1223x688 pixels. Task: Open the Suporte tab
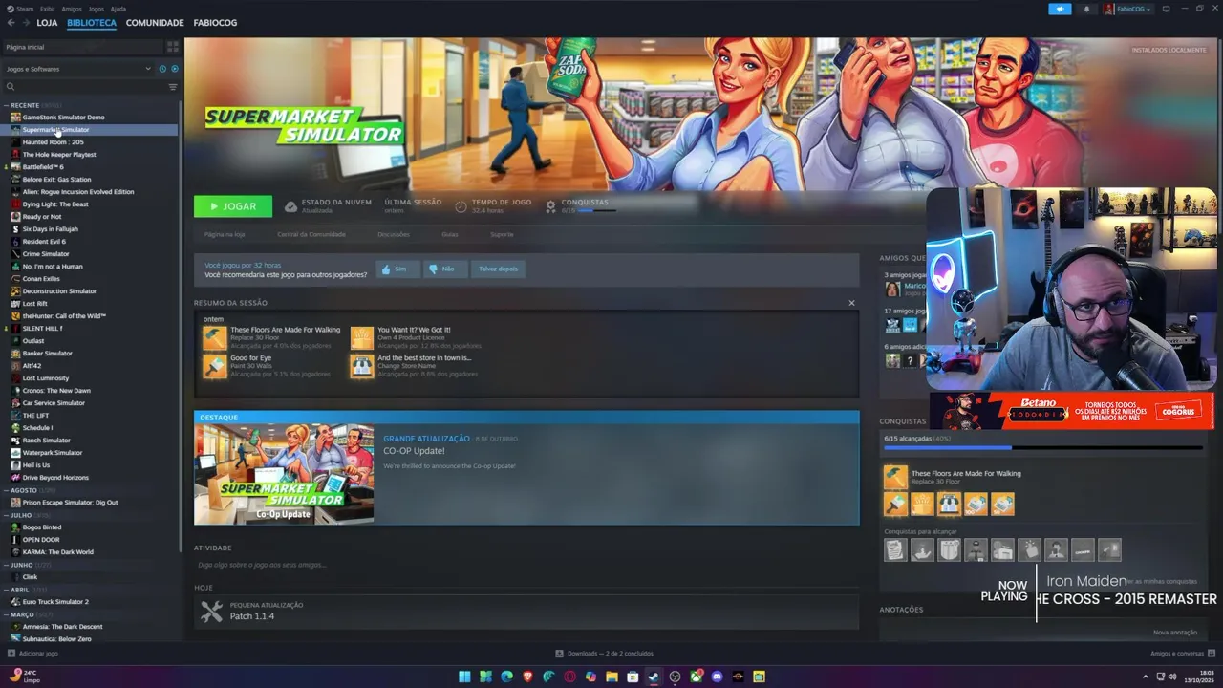[x=502, y=234]
